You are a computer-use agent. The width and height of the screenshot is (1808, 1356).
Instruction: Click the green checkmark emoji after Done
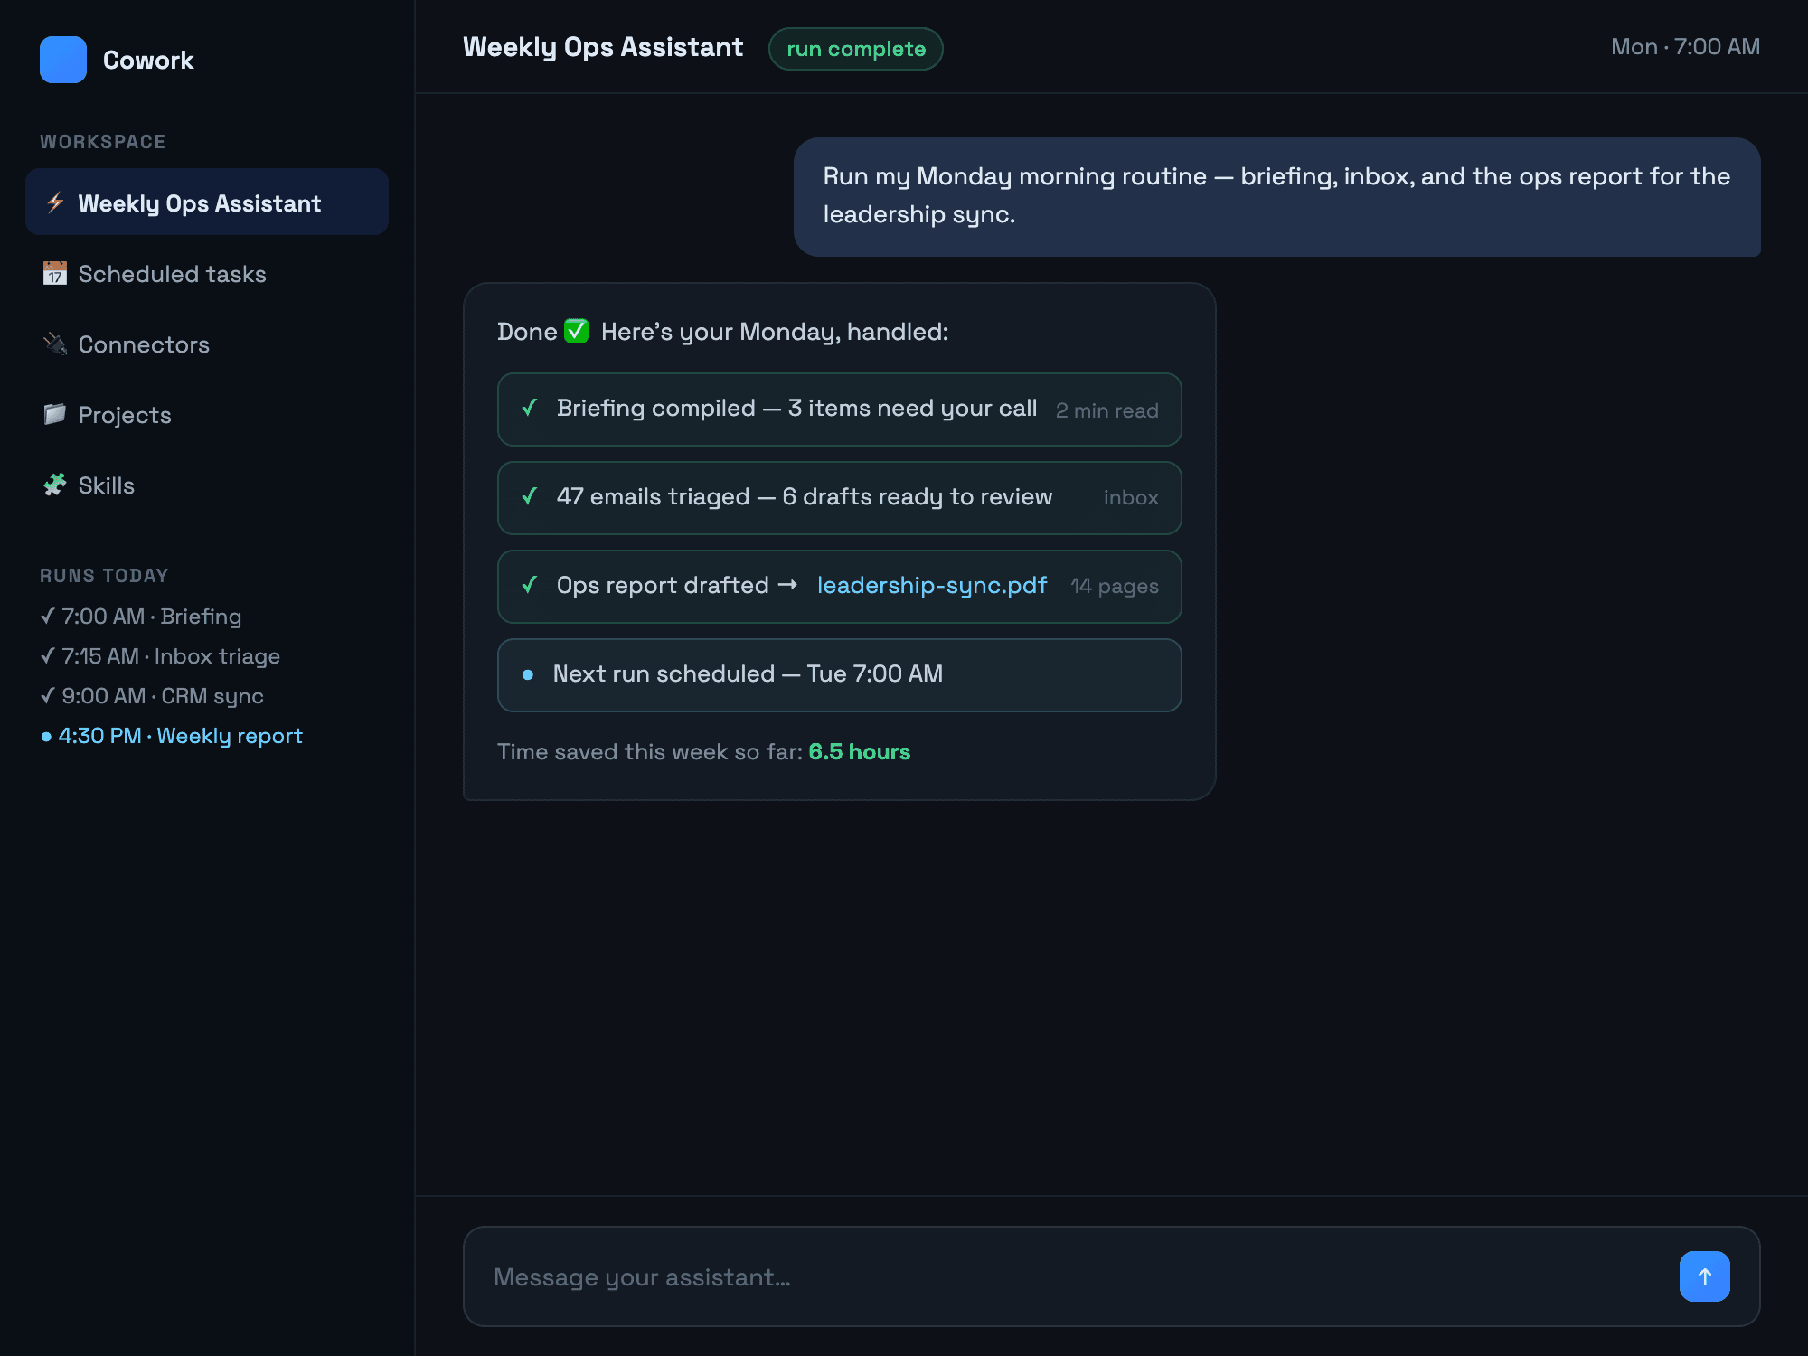(x=576, y=331)
